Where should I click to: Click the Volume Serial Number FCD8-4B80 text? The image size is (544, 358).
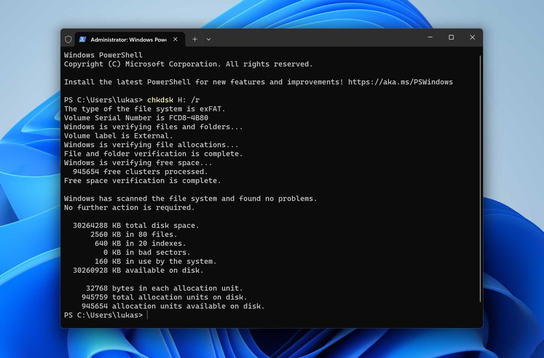(x=136, y=118)
